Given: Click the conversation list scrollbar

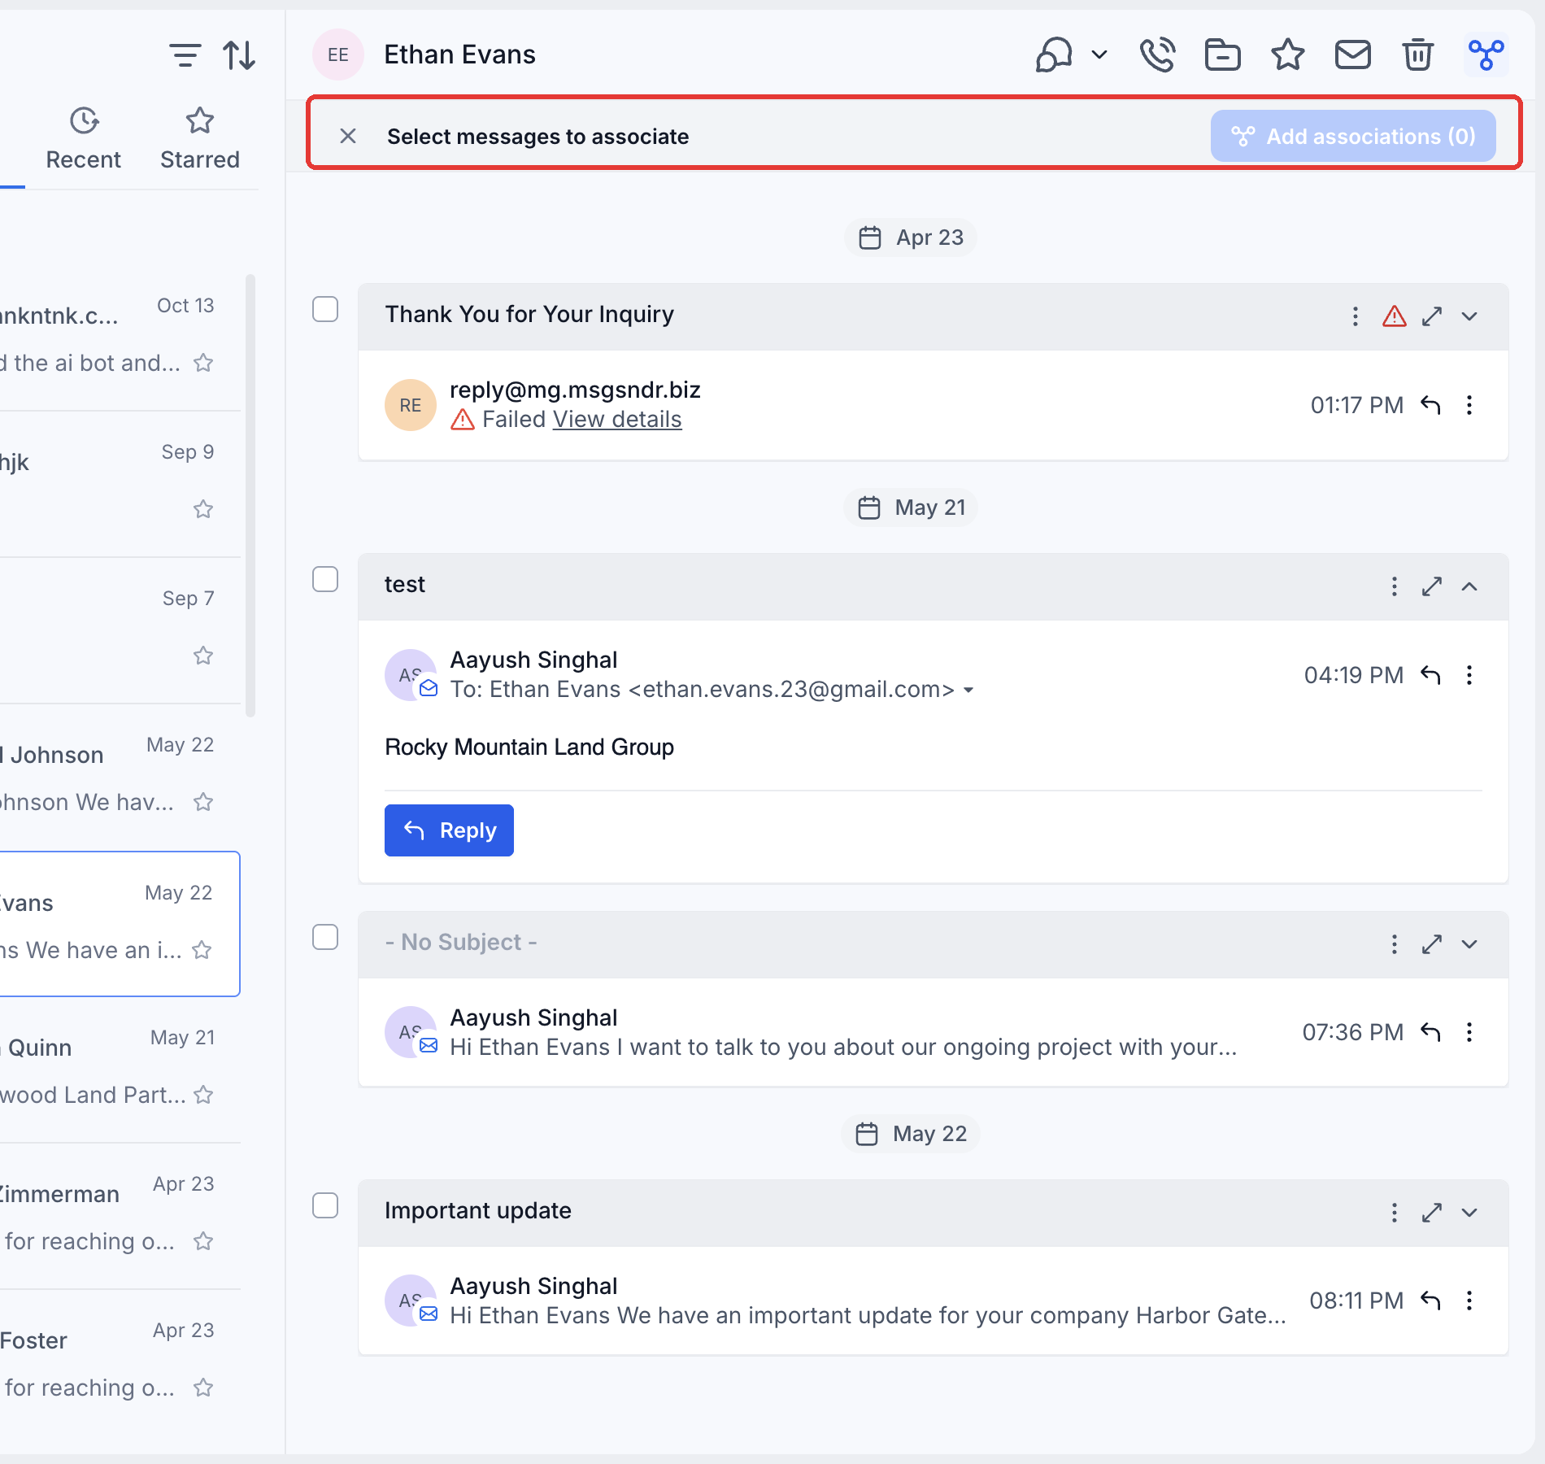Looking at the screenshot, I should (x=250, y=496).
